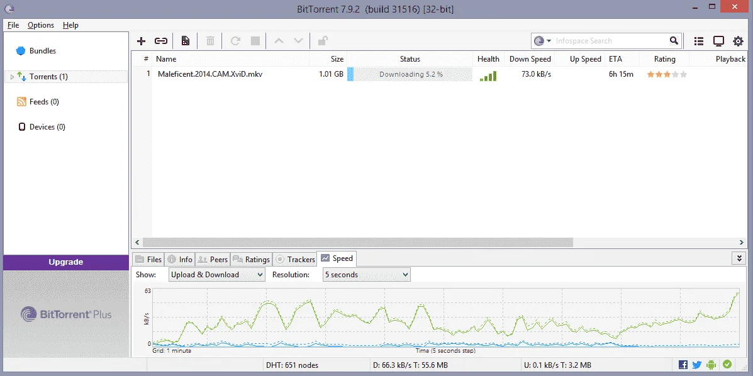Switch to the Info tab
753x376 pixels.
pyautogui.click(x=180, y=259)
